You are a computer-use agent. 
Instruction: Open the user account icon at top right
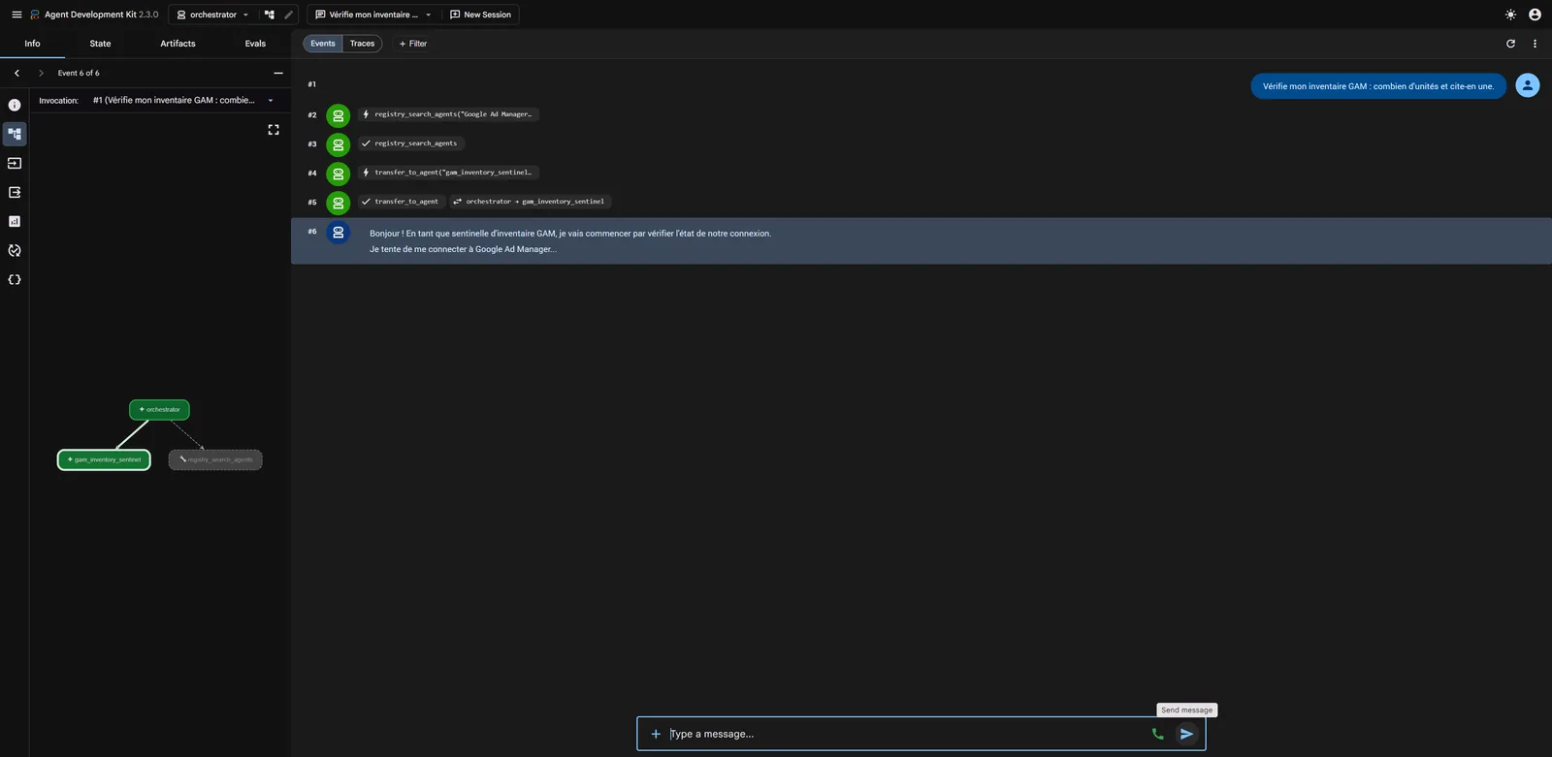1535,15
